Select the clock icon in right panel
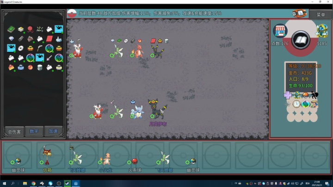Viewport: 333px width, 187px height. click(x=296, y=104)
